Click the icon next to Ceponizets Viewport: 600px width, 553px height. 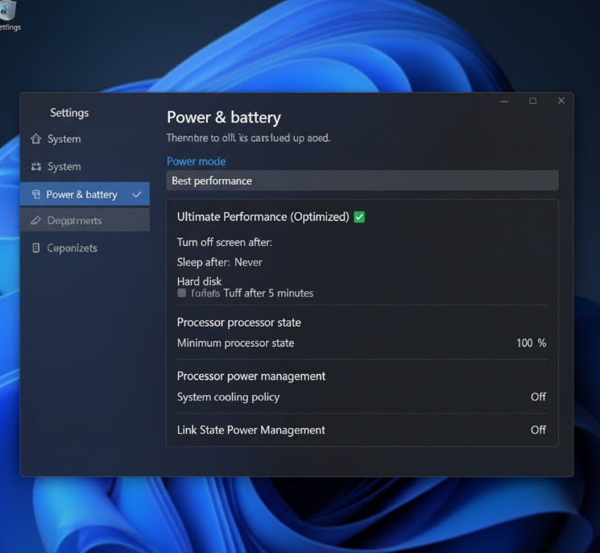35,248
